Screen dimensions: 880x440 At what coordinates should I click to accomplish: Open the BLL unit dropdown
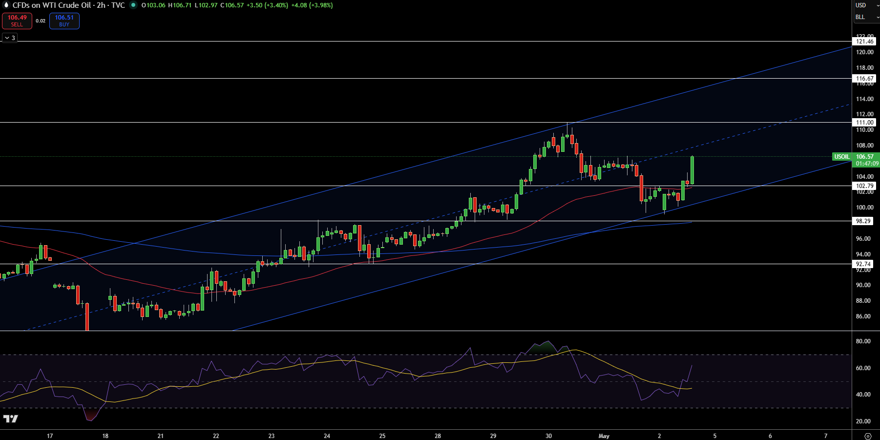[867, 17]
